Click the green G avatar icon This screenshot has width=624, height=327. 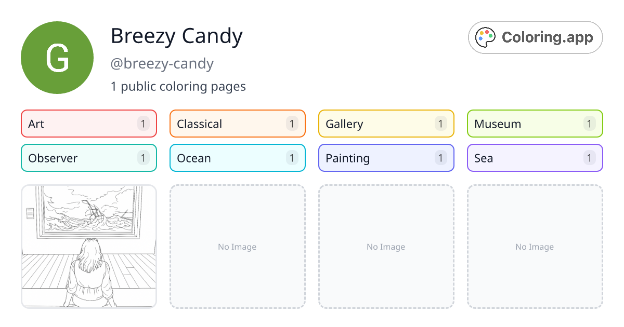[x=57, y=57]
